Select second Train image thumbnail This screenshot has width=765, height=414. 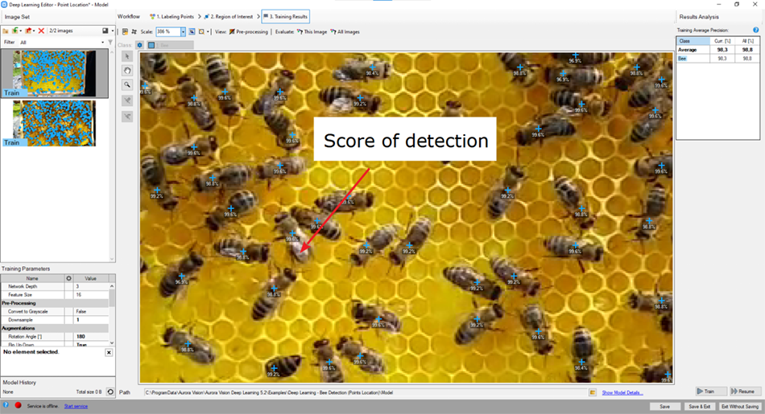click(55, 123)
